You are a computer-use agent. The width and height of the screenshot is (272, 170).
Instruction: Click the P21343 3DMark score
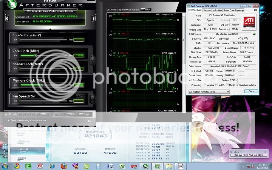pyautogui.click(x=96, y=136)
